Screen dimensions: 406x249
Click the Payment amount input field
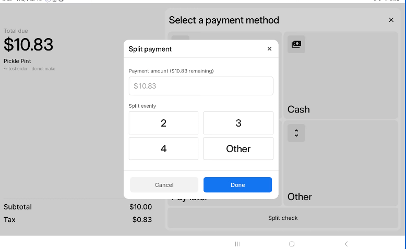[201, 86]
